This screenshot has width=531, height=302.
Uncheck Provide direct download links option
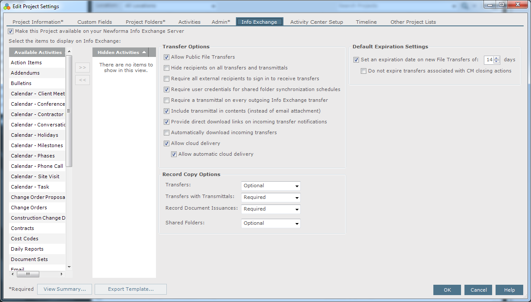(x=166, y=122)
